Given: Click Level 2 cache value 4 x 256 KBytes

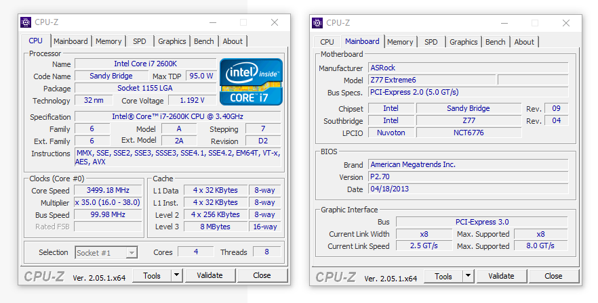Looking at the screenshot, I should (x=215, y=214).
